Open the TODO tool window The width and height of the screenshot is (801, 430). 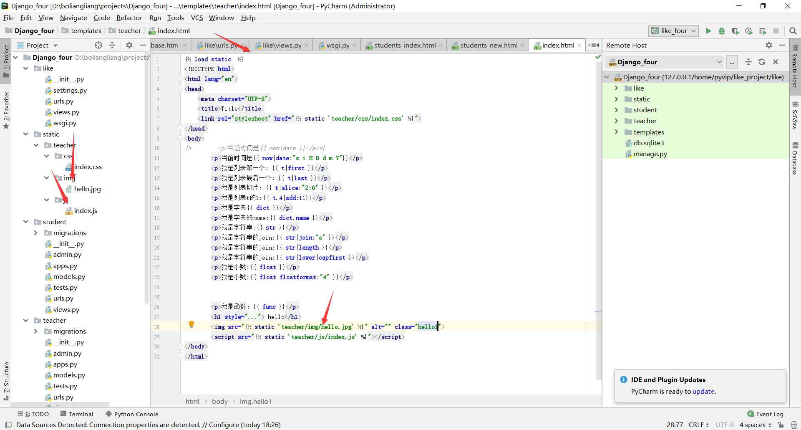(x=33, y=414)
